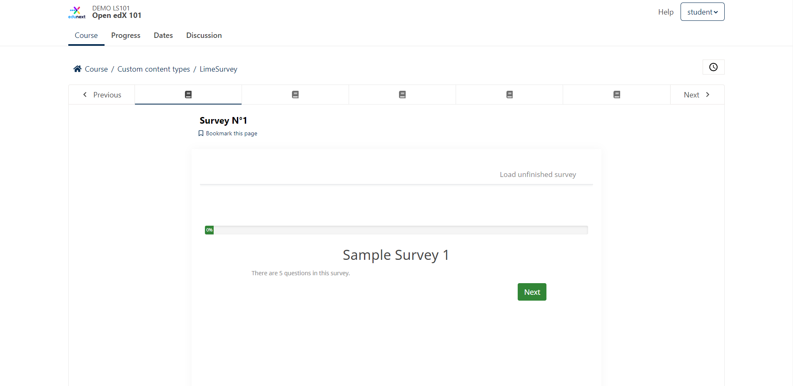This screenshot has height=386, width=793.
Task: Click Bookmark this page
Action: 228,133
